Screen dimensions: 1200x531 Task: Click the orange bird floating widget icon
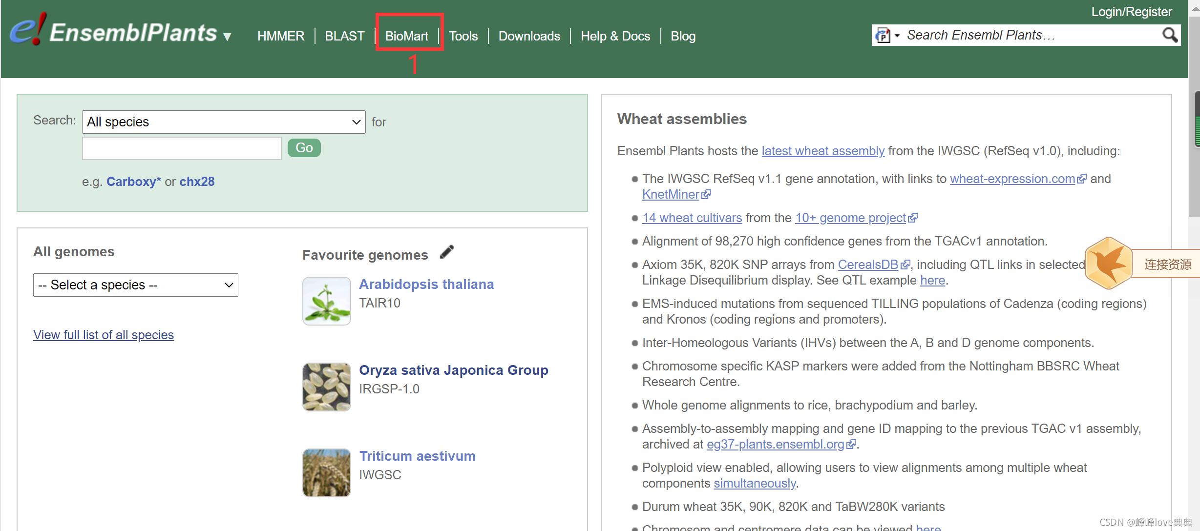pyautogui.click(x=1108, y=264)
